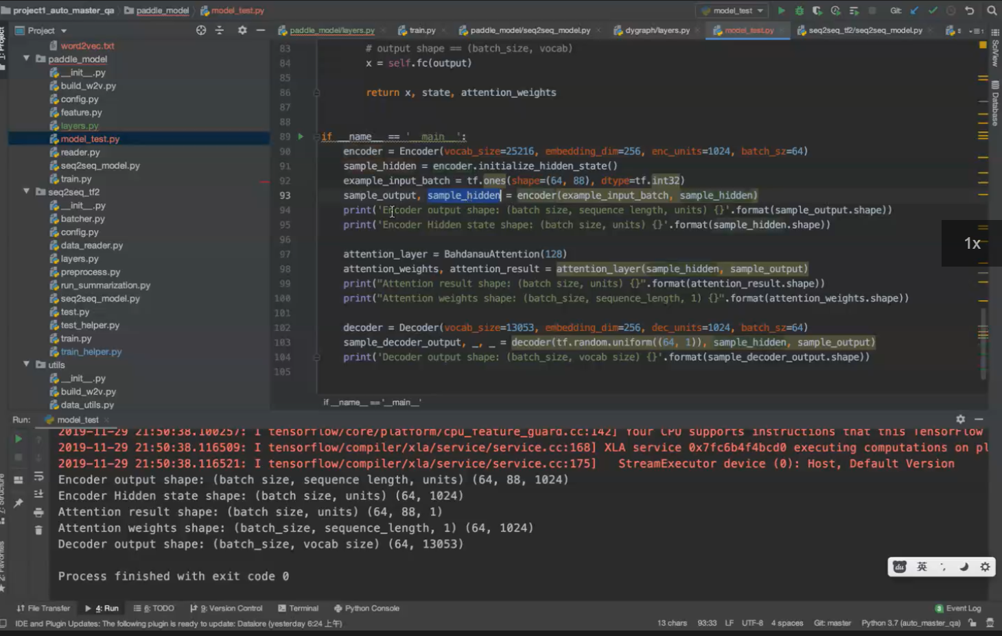Open the Python Console tab
This screenshot has width=1002, height=636.
coord(366,608)
